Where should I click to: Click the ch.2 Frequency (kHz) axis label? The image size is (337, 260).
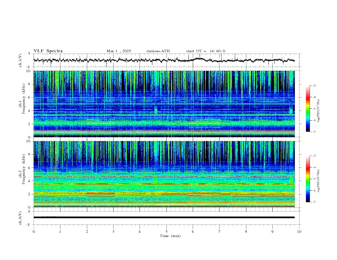click(x=22, y=169)
